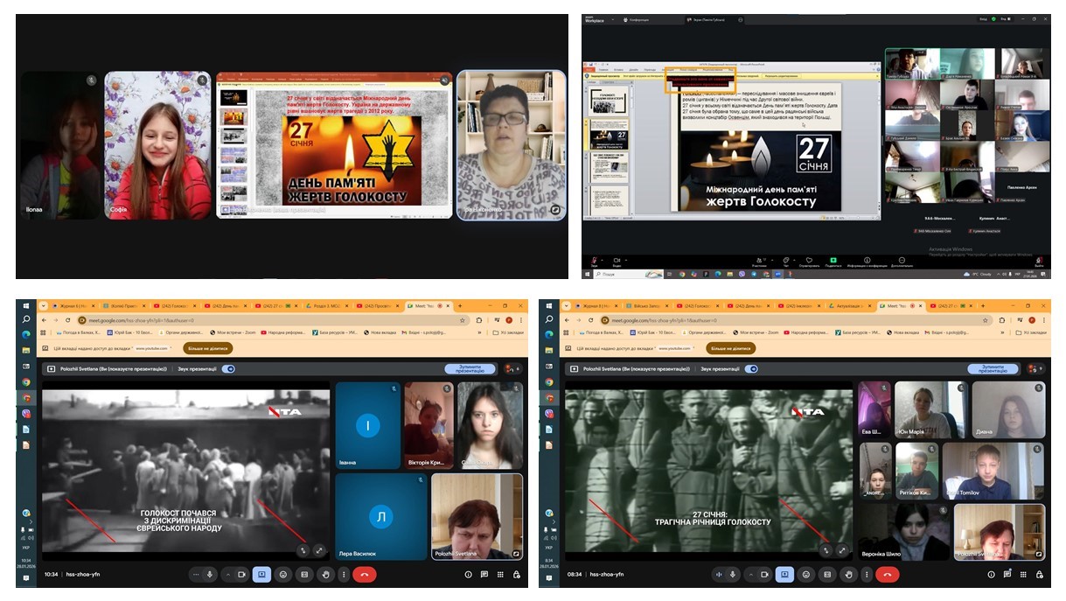Toggle 'Звук презентації' switch in the 08:34 Meet window
This screenshot has width=1066, height=601.
[x=751, y=369]
